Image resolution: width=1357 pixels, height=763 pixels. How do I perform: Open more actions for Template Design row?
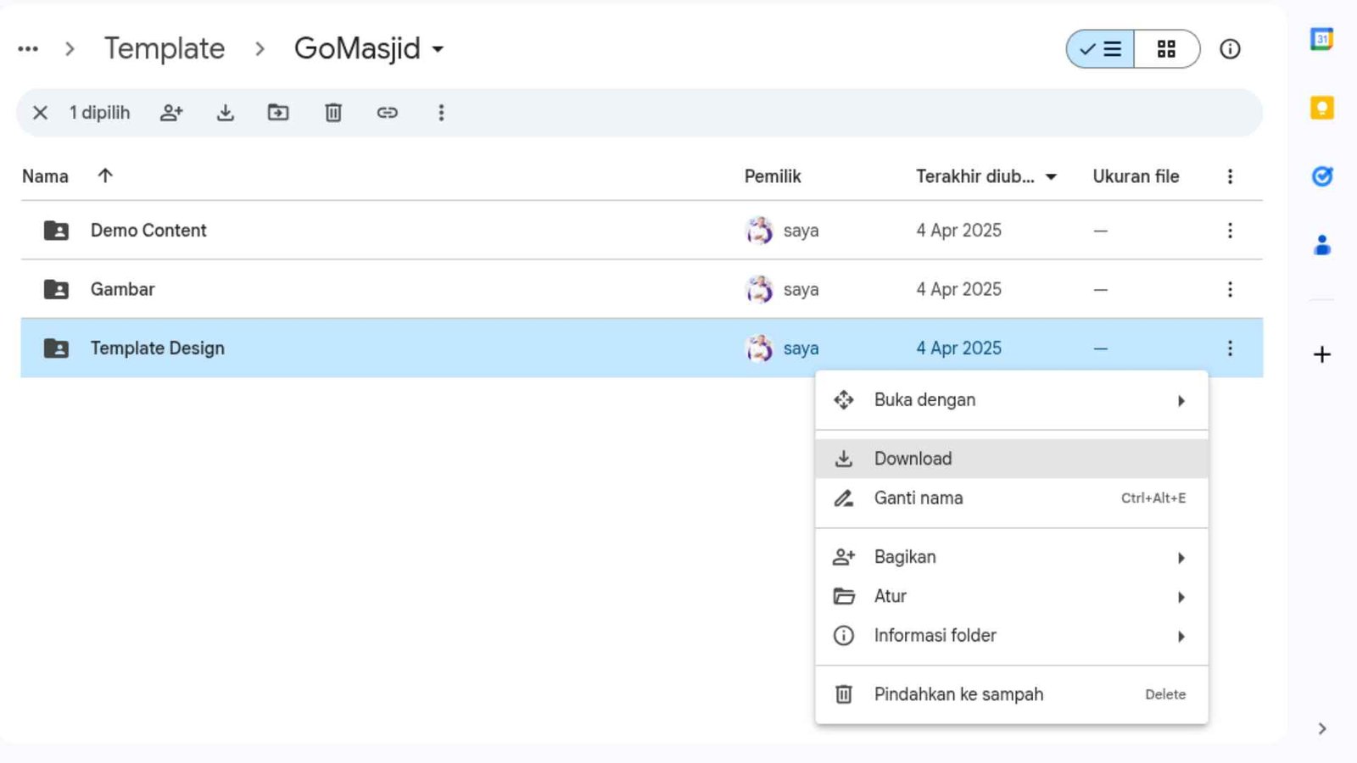point(1230,348)
